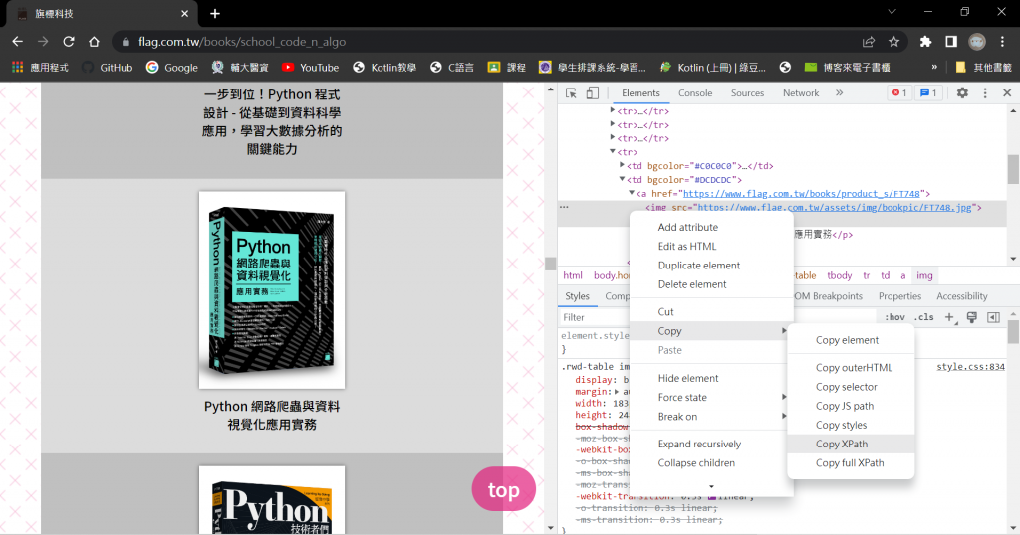The height and width of the screenshot is (535, 1020).
Task: Select the Elements tab
Action: [x=640, y=93]
